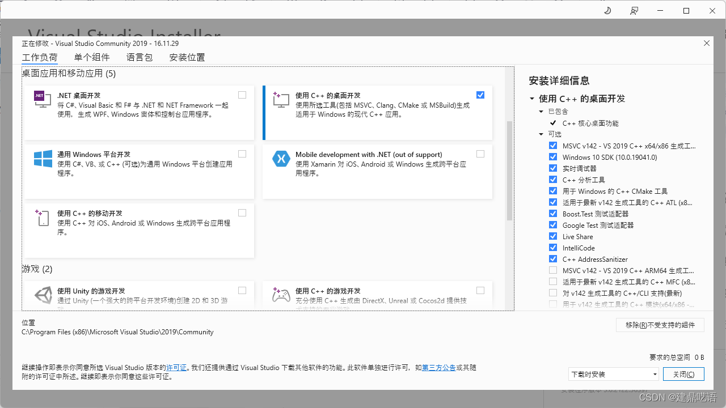Maximize the Visual Studio Installer window
726x408 pixels.
tap(686, 11)
